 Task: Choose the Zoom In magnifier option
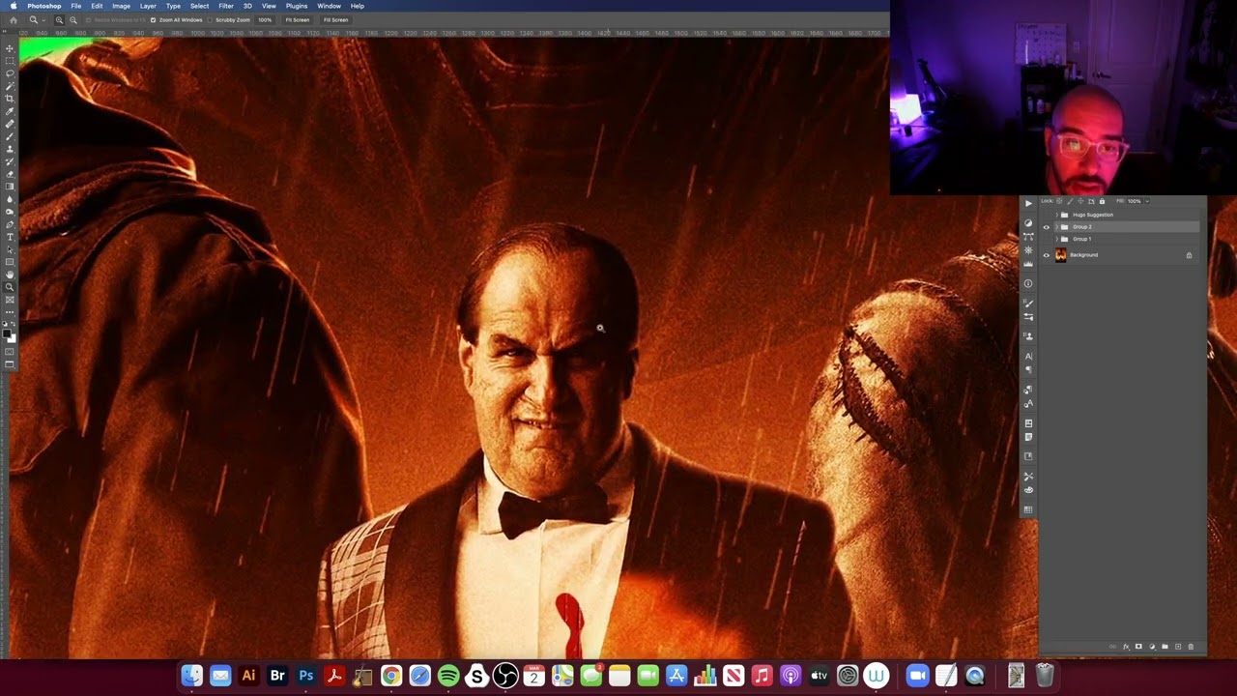click(59, 19)
